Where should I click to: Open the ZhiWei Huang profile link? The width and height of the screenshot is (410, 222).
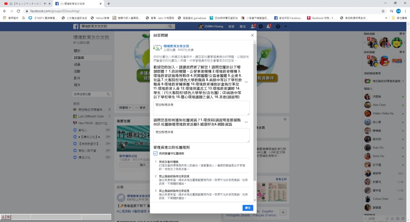pyautogui.click(x=211, y=26)
